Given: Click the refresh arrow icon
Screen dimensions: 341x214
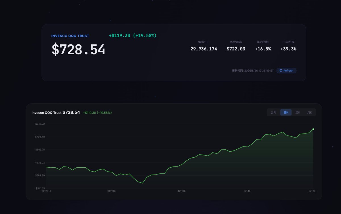Looking at the screenshot, I should pyautogui.click(x=281, y=71).
